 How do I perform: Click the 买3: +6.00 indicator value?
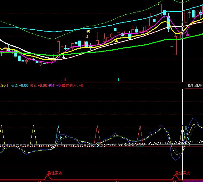tap(38, 85)
